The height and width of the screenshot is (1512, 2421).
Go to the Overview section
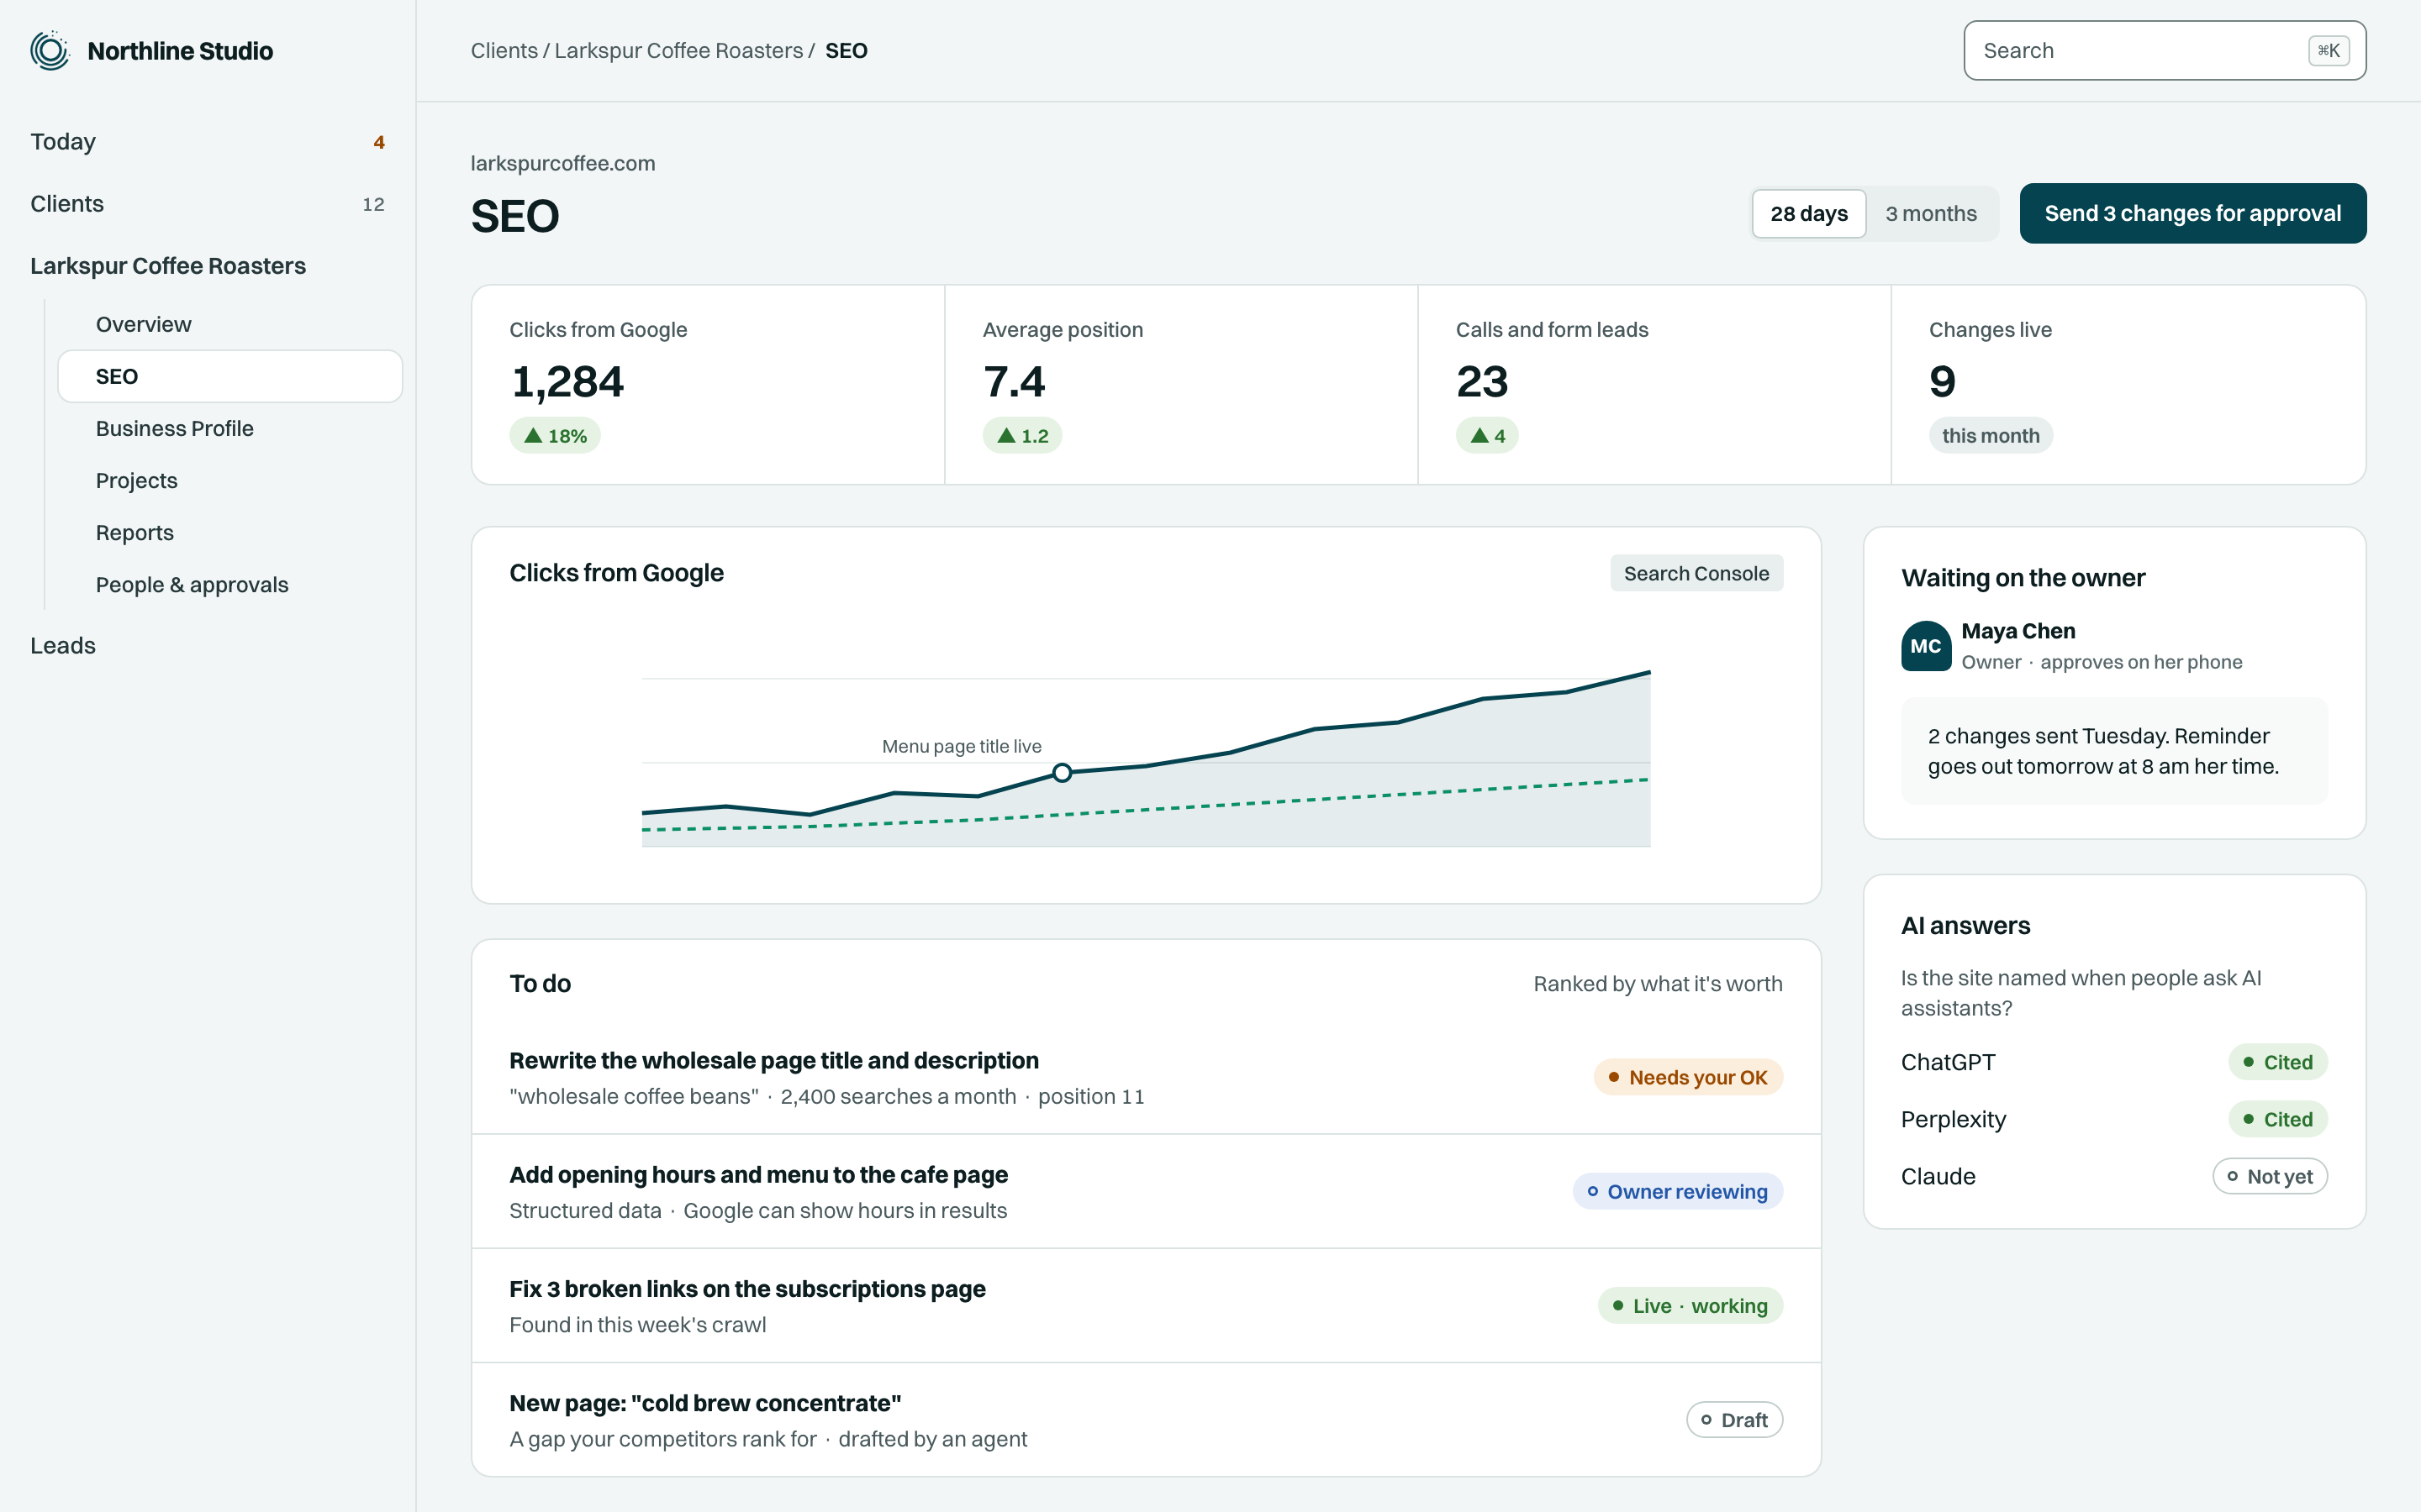230,324
